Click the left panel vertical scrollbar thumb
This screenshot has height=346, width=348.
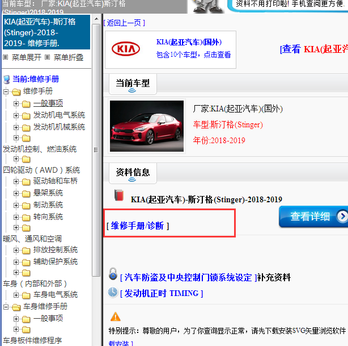[96, 150]
